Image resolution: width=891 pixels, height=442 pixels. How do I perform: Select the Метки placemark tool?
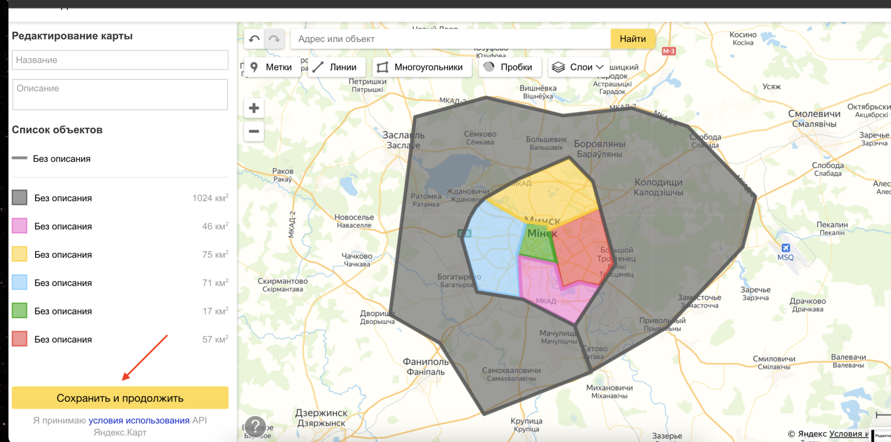(x=272, y=67)
